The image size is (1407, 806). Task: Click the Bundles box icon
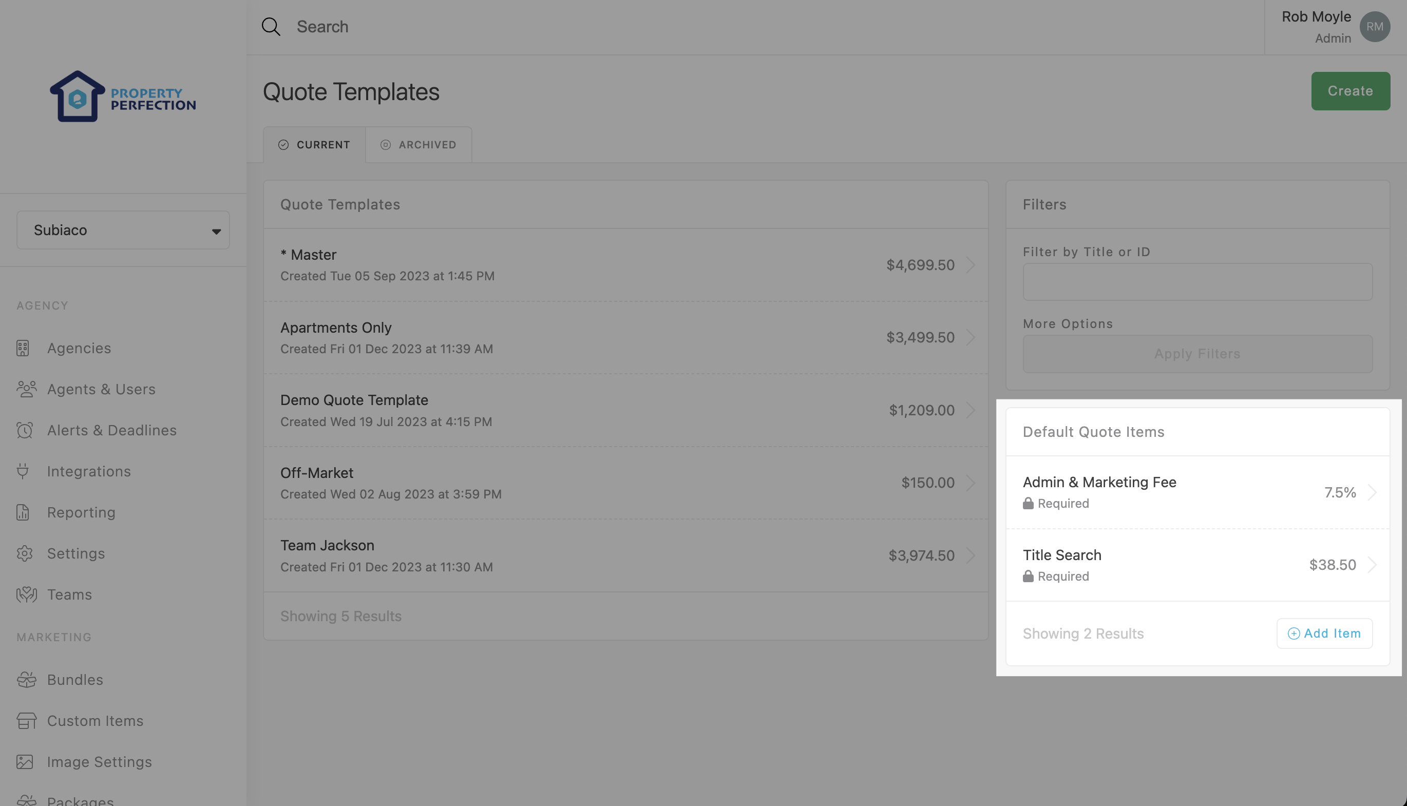pyautogui.click(x=26, y=680)
